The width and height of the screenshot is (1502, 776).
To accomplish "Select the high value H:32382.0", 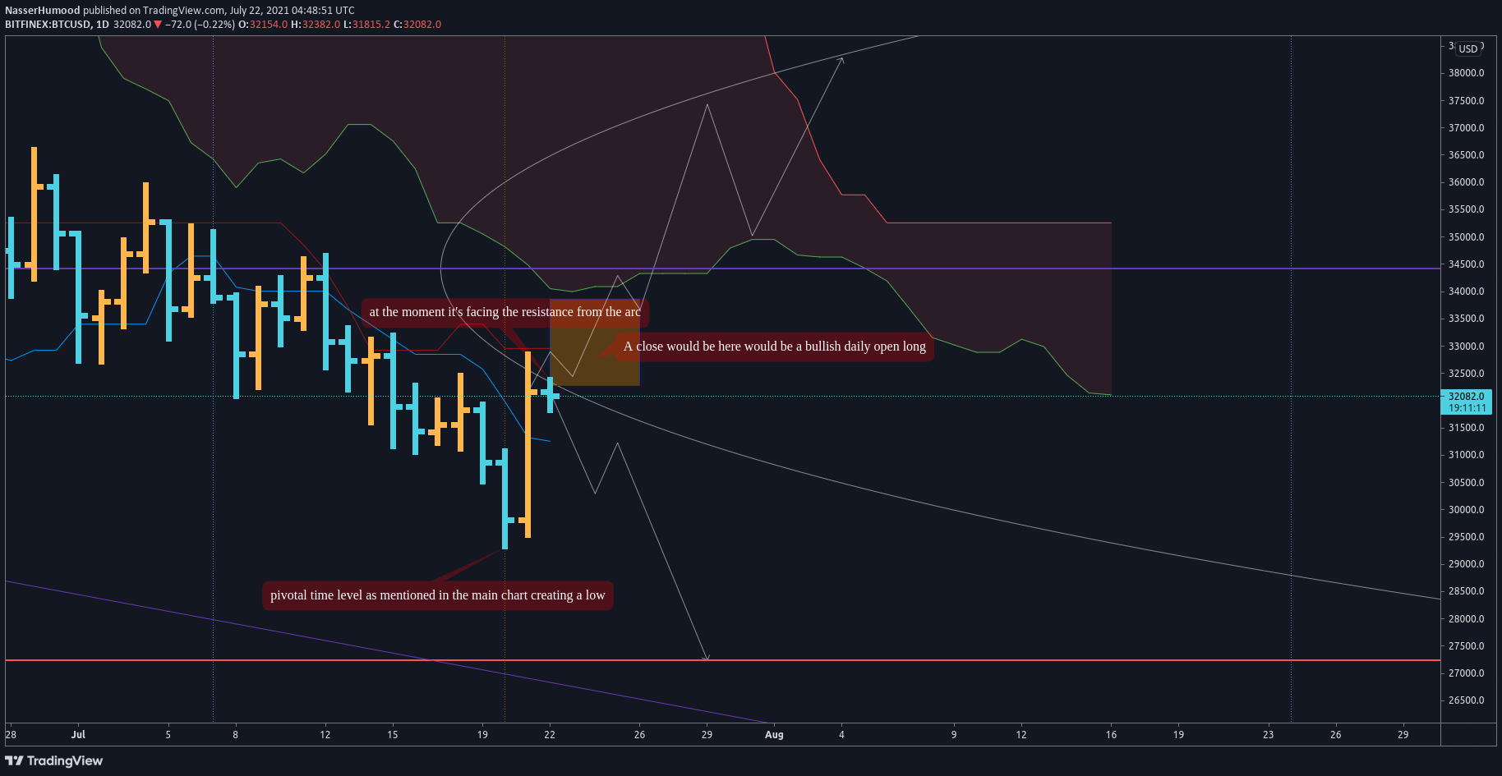I will pos(316,25).
